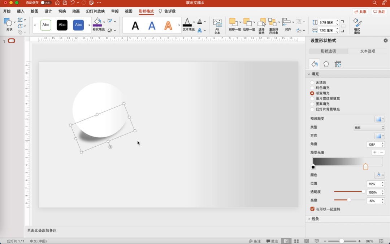The width and height of the screenshot is (390, 244).
Task: Click the Bring Forward (前移一层) icon
Action: pos(234,25)
